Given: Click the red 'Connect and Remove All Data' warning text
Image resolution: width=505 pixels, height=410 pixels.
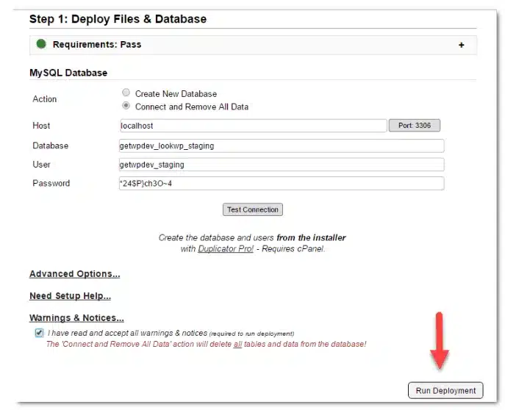Looking at the screenshot, I should [x=206, y=344].
